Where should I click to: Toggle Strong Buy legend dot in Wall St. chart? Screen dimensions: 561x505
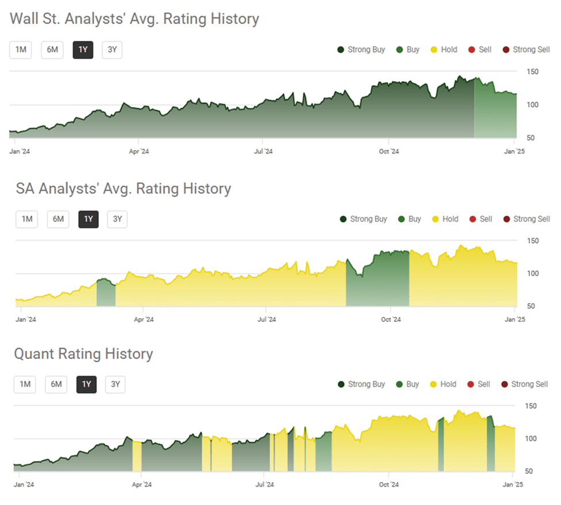[341, 50]
